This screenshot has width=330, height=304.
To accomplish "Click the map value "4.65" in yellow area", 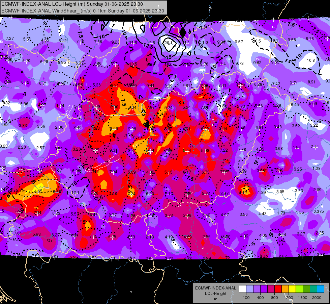I will [x=38, y=191].
